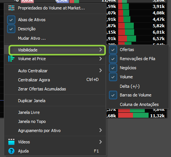Uncheck the Descrição checkbox
Viewport: 171px width, 157px height.
click(11, 29)
